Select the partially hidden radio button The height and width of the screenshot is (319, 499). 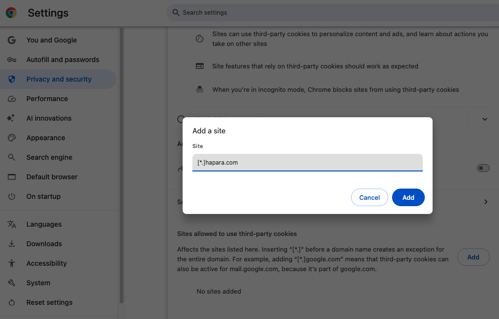(x=181, y=119)
